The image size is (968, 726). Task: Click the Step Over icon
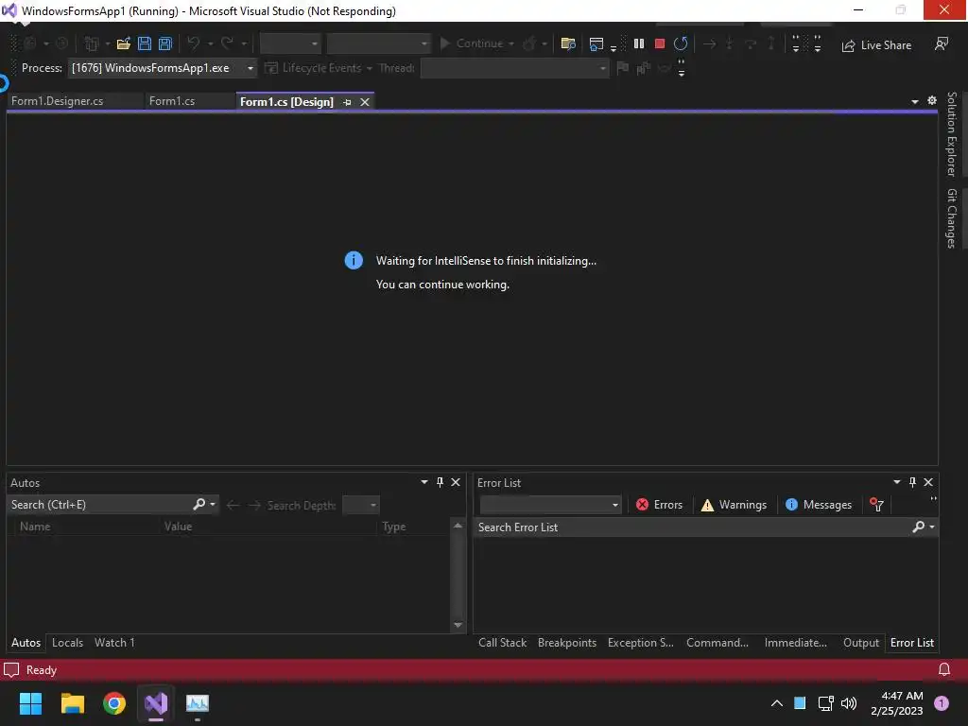point(751,43)
